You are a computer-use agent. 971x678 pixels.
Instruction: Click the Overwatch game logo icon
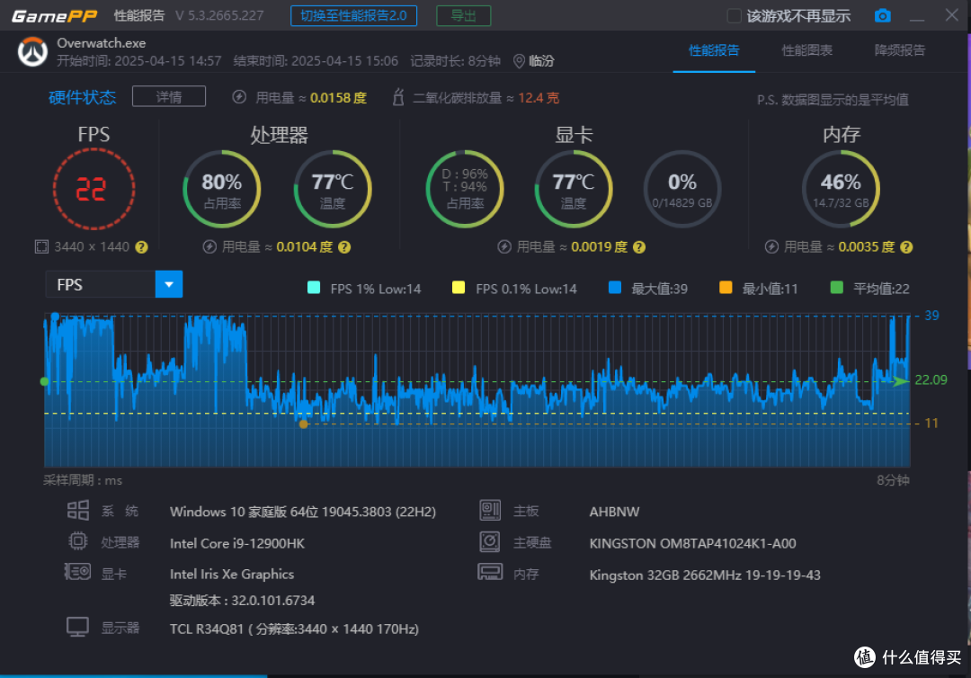click(32, 52)
